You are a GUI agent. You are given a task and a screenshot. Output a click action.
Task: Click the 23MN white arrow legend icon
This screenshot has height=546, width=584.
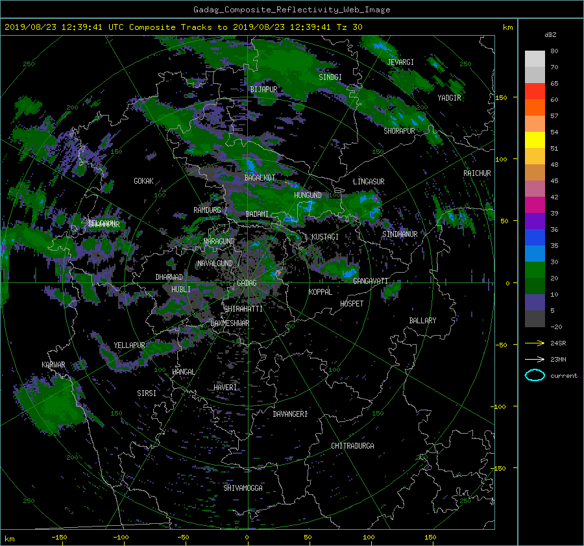tap(535, 359)
